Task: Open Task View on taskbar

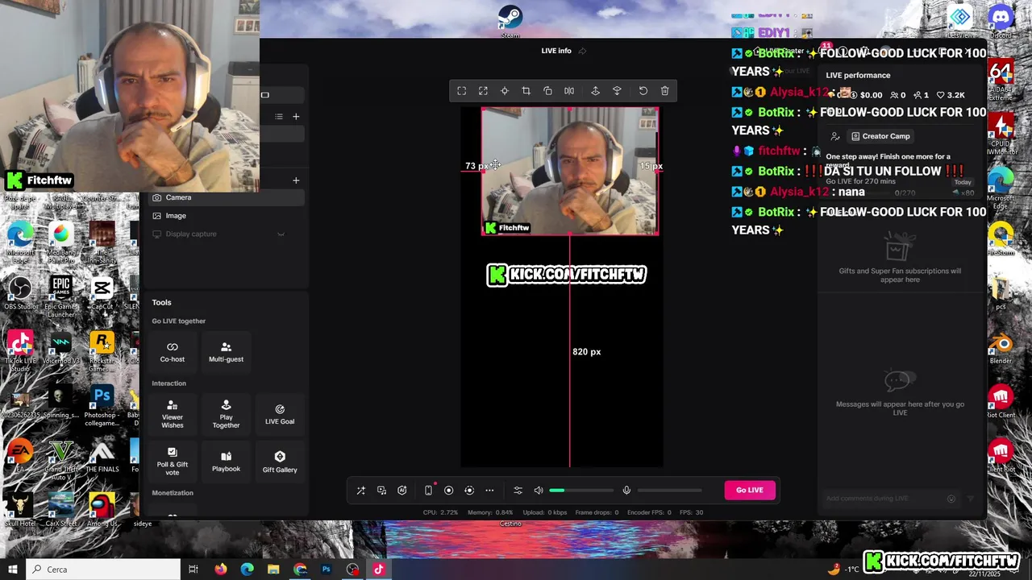Action: point(193,570)
